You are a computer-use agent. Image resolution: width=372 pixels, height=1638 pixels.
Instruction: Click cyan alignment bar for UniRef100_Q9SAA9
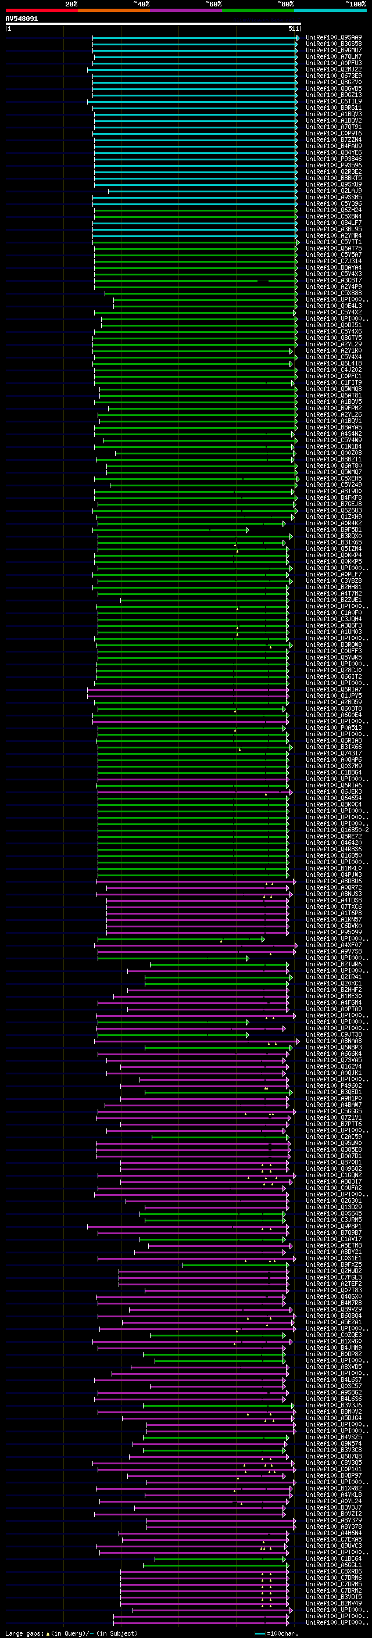click(195, 38)
